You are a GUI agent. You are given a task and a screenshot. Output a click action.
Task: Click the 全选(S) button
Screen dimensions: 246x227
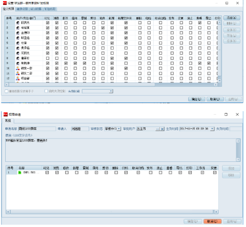[232, 30]
